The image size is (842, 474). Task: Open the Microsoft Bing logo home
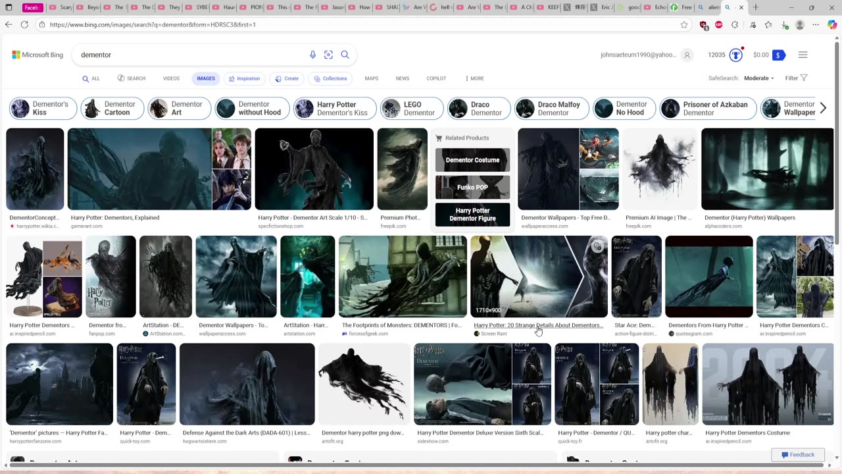[37, 55]
